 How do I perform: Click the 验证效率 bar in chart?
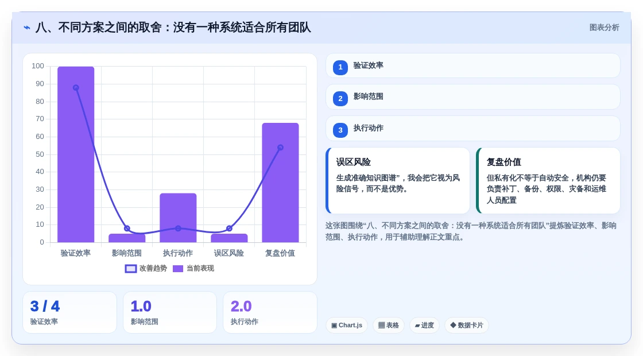[x=76, y=154]
